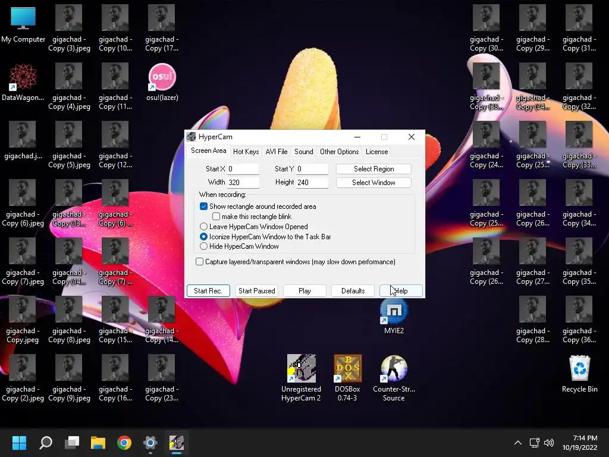Select Iconize HyperCam Window to Task Bar
The width and height of the screenshot is (609, 457).
pyautogui.click(x=203, y=237)
